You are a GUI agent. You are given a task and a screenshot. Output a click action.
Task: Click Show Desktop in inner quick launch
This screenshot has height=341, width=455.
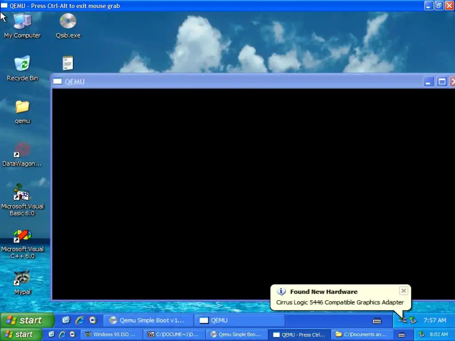coord(66,320)
